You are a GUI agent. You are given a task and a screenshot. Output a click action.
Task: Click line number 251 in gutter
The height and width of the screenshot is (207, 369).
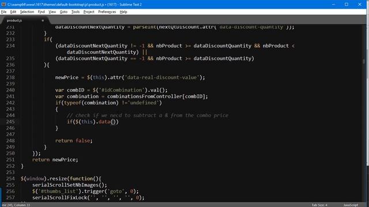tap(10, 160)
